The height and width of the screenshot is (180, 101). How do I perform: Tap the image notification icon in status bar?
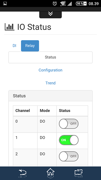pyautogui.click(x=5, y=4)
